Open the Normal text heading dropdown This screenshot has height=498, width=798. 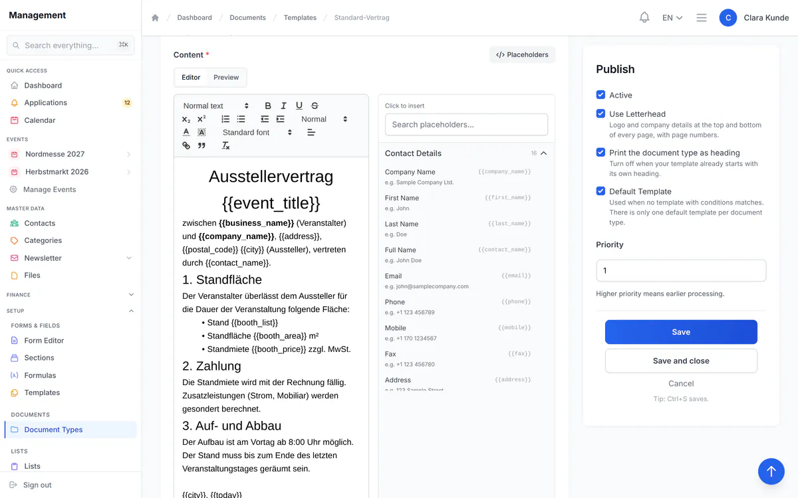click(215, 106)
